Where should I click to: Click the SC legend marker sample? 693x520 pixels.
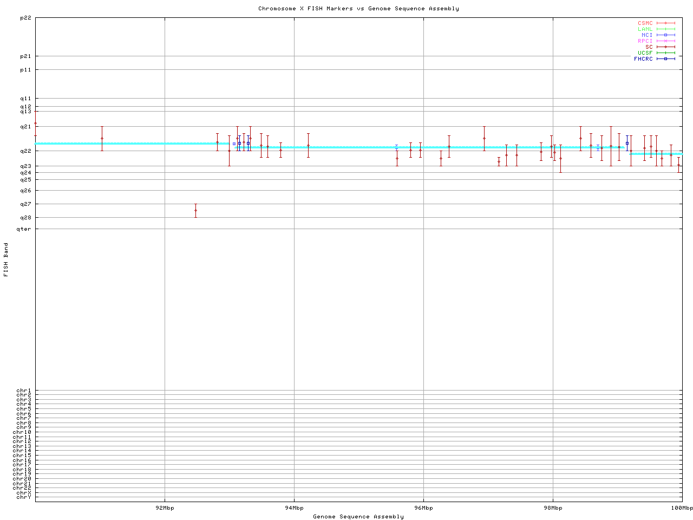pyautogui.click(x=665, y=47)
